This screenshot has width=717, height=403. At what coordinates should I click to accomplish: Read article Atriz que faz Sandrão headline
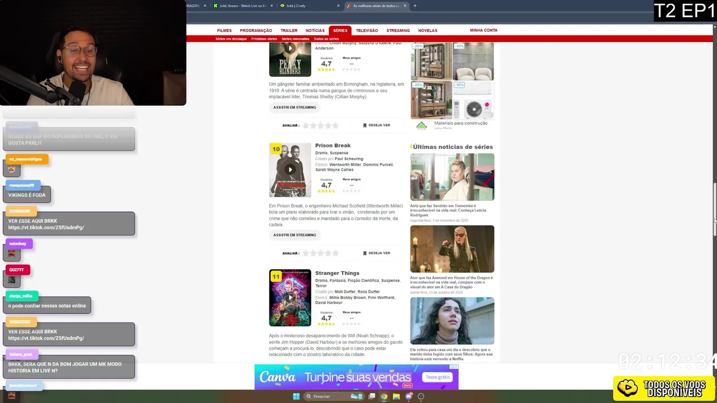(x=448, y=210)
